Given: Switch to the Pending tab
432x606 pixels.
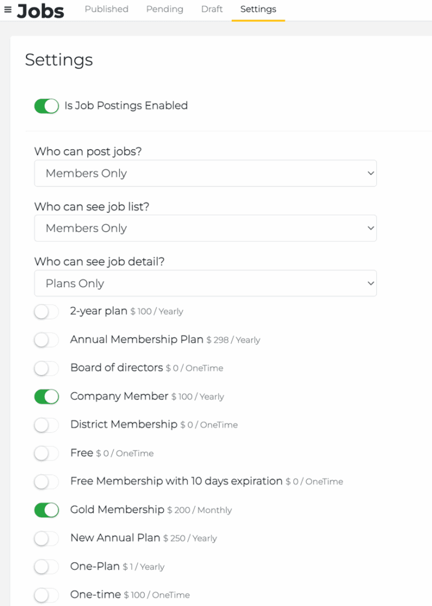Looking at the screenshot, I should (x=164, y=9).
